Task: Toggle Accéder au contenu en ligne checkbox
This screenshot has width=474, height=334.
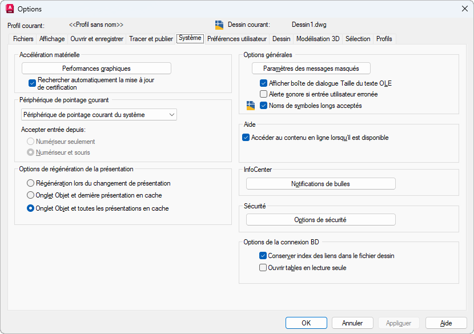Action: 246,138
